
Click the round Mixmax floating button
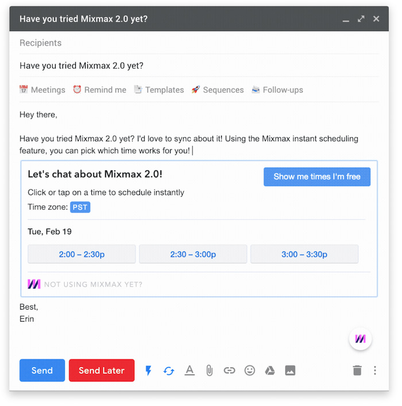[361, 339]
